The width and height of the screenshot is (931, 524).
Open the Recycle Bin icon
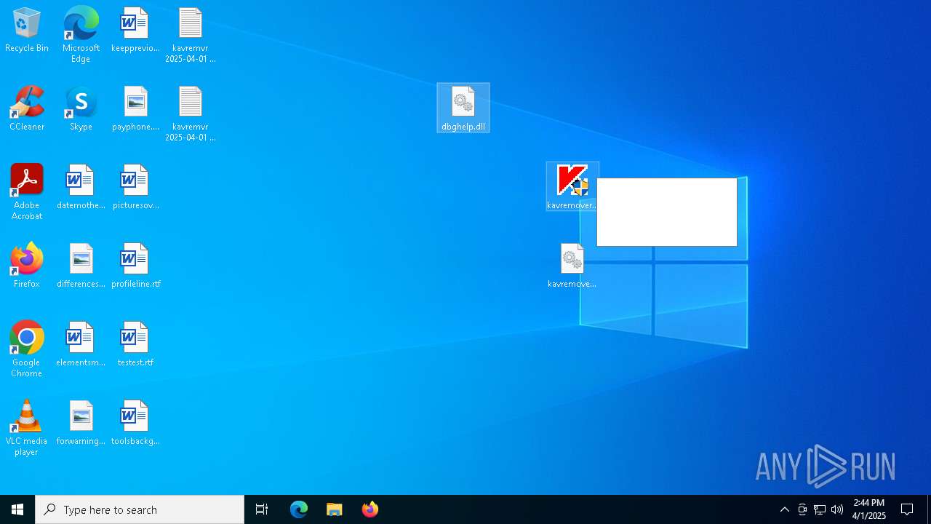tap(27, 31)
